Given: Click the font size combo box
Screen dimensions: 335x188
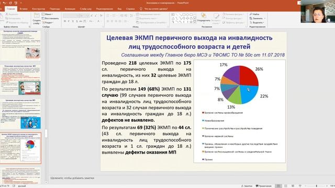Looking at the screenshot, I should click(84, 16).
